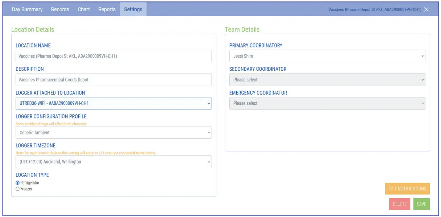Click into the Location Name field
The image size is (441, 217).
tap(113, 56)
